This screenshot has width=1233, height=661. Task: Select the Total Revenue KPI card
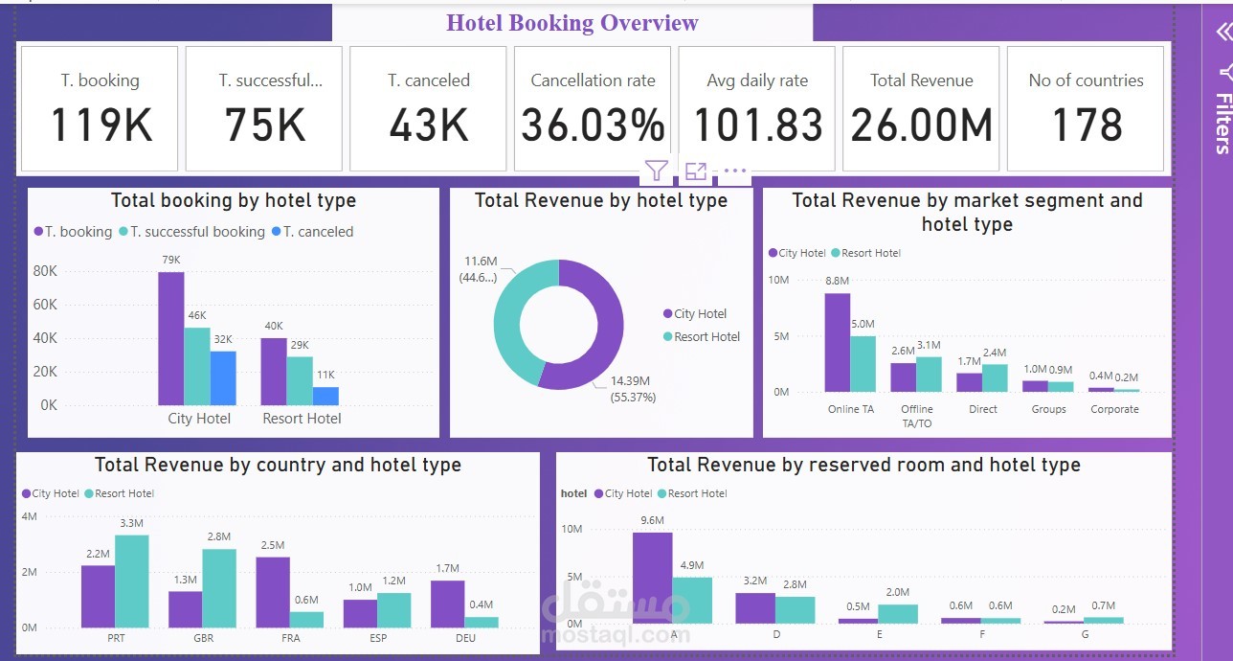pyautogui.click(x=921, y=107)
